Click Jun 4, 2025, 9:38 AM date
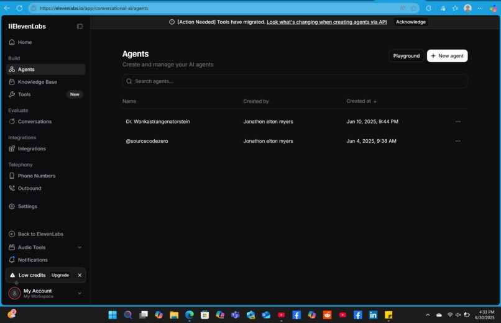 (371, 141)
